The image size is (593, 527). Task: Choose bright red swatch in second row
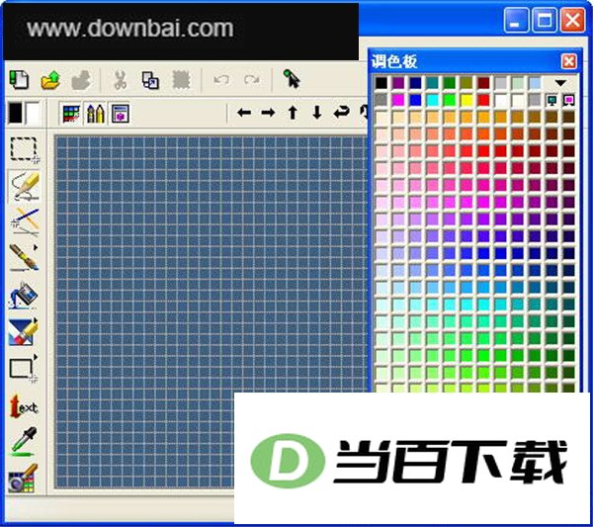click(x=483, y=100)
